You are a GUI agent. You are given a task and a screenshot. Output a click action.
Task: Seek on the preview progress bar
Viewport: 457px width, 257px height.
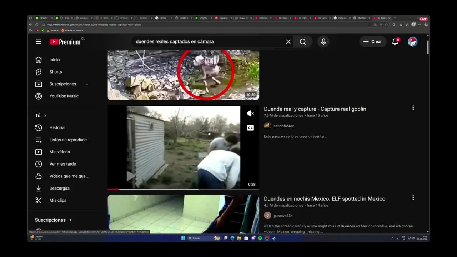(183, 189)
